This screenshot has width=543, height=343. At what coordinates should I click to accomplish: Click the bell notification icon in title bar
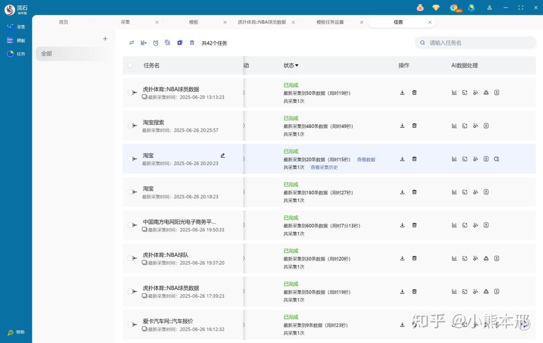click(x=471, y=8)
